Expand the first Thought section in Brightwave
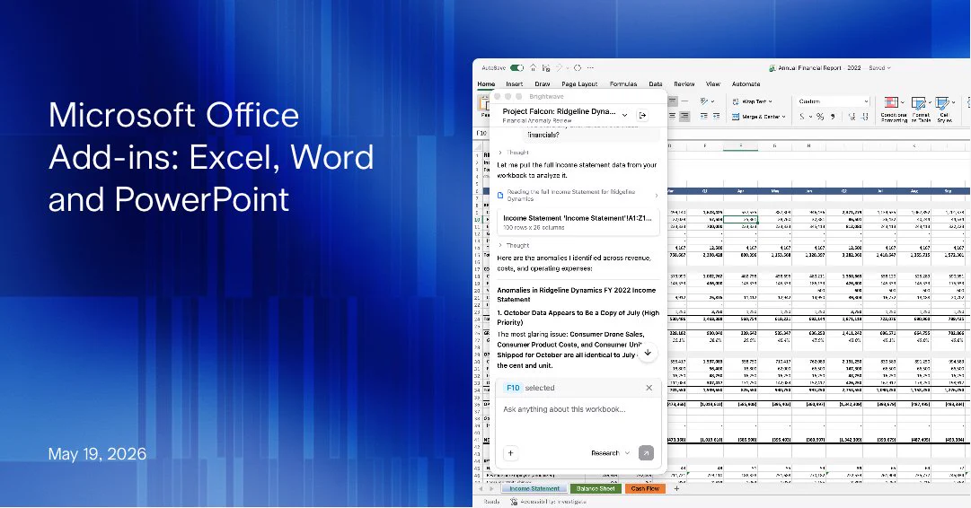 [514, 153]
